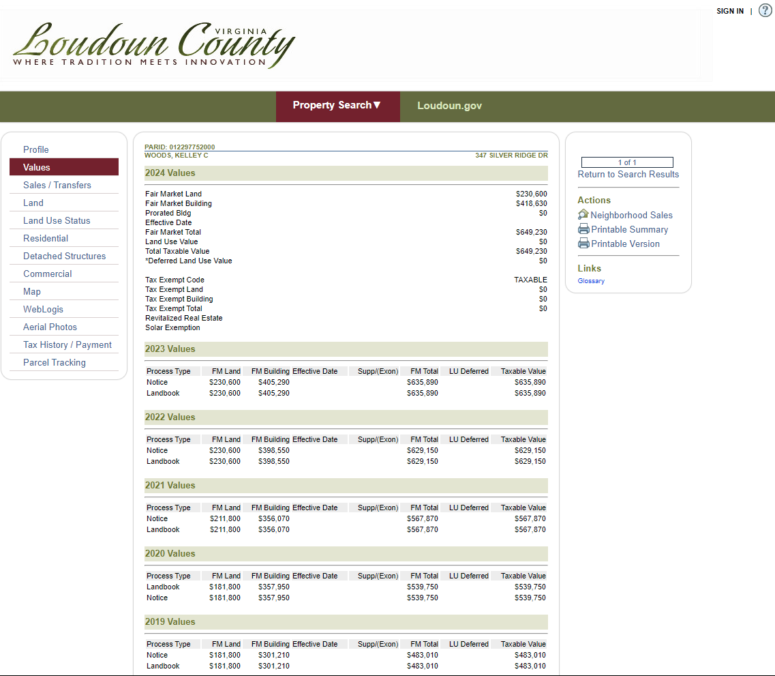Click 2022 Notice FM Total $629,150
Viewport: 775px width, 676px height.
point(422,450)
